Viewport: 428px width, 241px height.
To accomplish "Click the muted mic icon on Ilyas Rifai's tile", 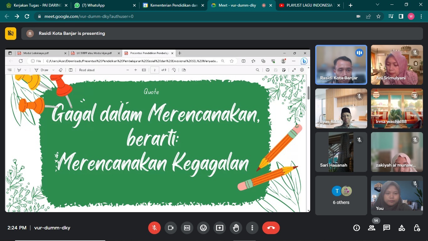I will point(359,96).
